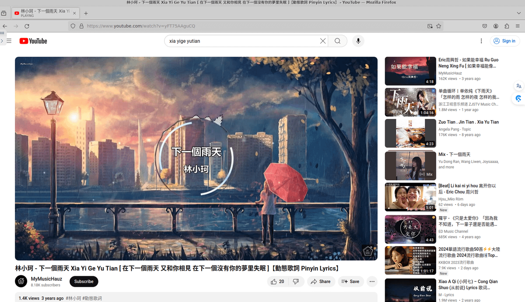Open the Eric周興哲 如果能幸福 video thumbnail

click(410, 71)
